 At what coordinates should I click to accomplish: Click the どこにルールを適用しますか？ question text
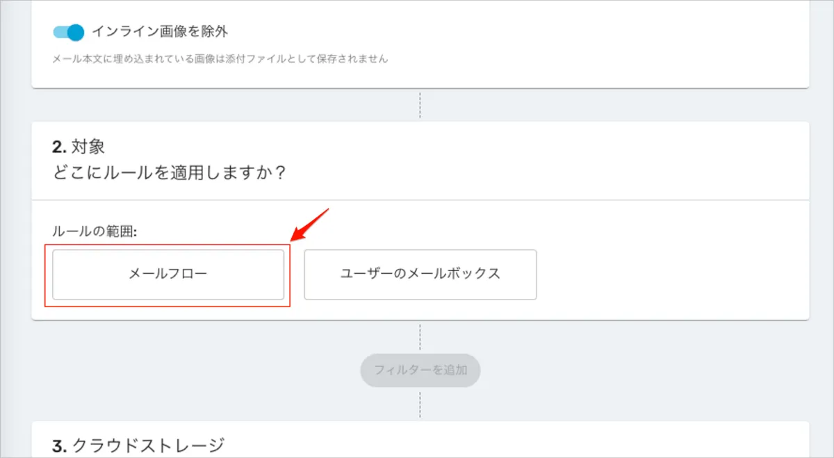click(x=170, y=172)
